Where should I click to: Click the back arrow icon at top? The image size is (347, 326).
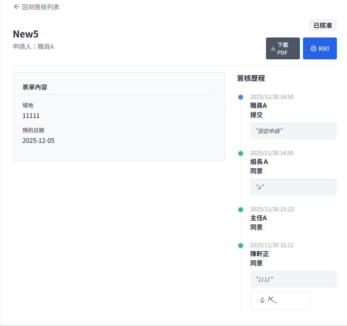[x=16, y=7]
